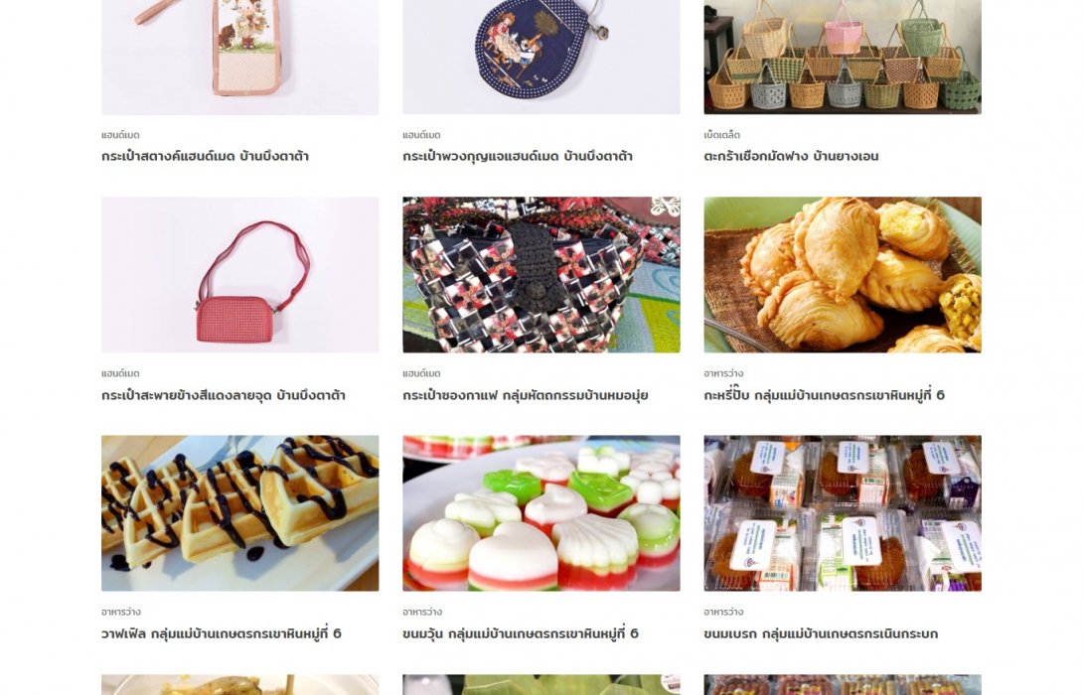The width and height of the screenshot is (1083, 695).
Task: Open กระเป๋าสตางค์แฮนด์เมด บ้านบึงตาต้า product link
Action: pyautogui.click(x=205, y=156)
